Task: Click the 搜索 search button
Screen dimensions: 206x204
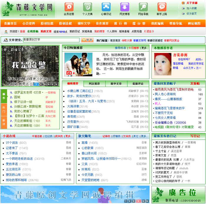Action: [87, 40]
